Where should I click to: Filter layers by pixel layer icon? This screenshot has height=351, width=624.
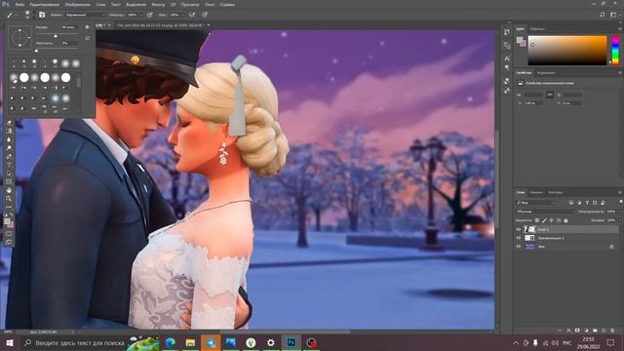click(571, 203)
